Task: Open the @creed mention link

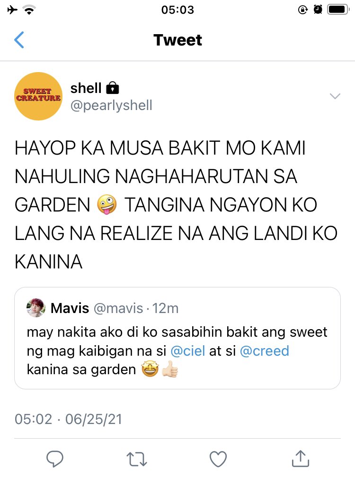Action: coord(265,350)
